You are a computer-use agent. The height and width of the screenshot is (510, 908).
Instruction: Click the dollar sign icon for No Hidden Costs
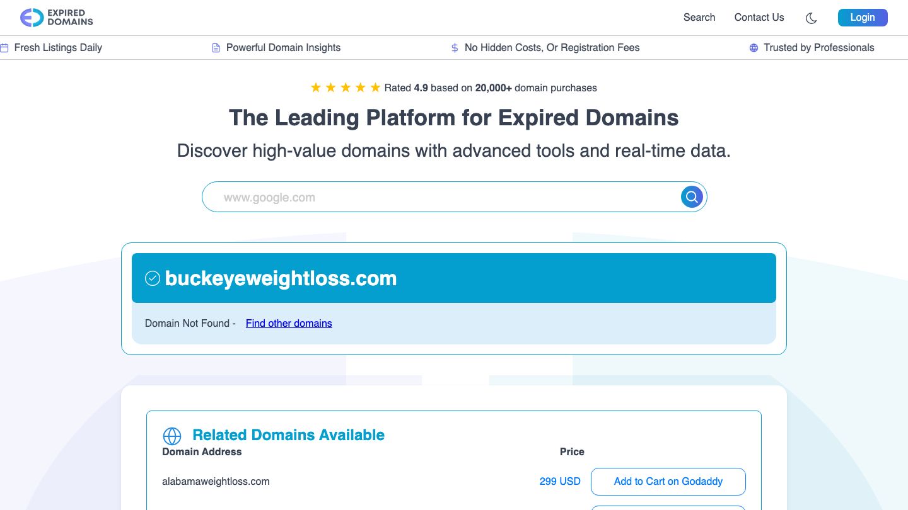point(455,48)
